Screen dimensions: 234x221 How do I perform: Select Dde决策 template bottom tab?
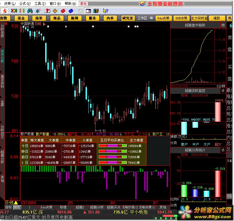pyautogui.click(x=46, y=207)
